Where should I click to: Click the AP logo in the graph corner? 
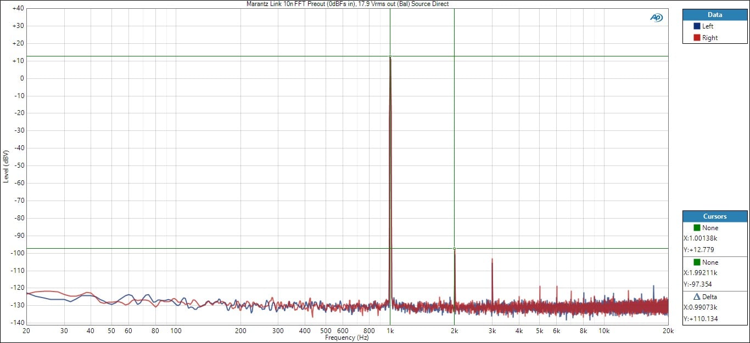[656, 18]
